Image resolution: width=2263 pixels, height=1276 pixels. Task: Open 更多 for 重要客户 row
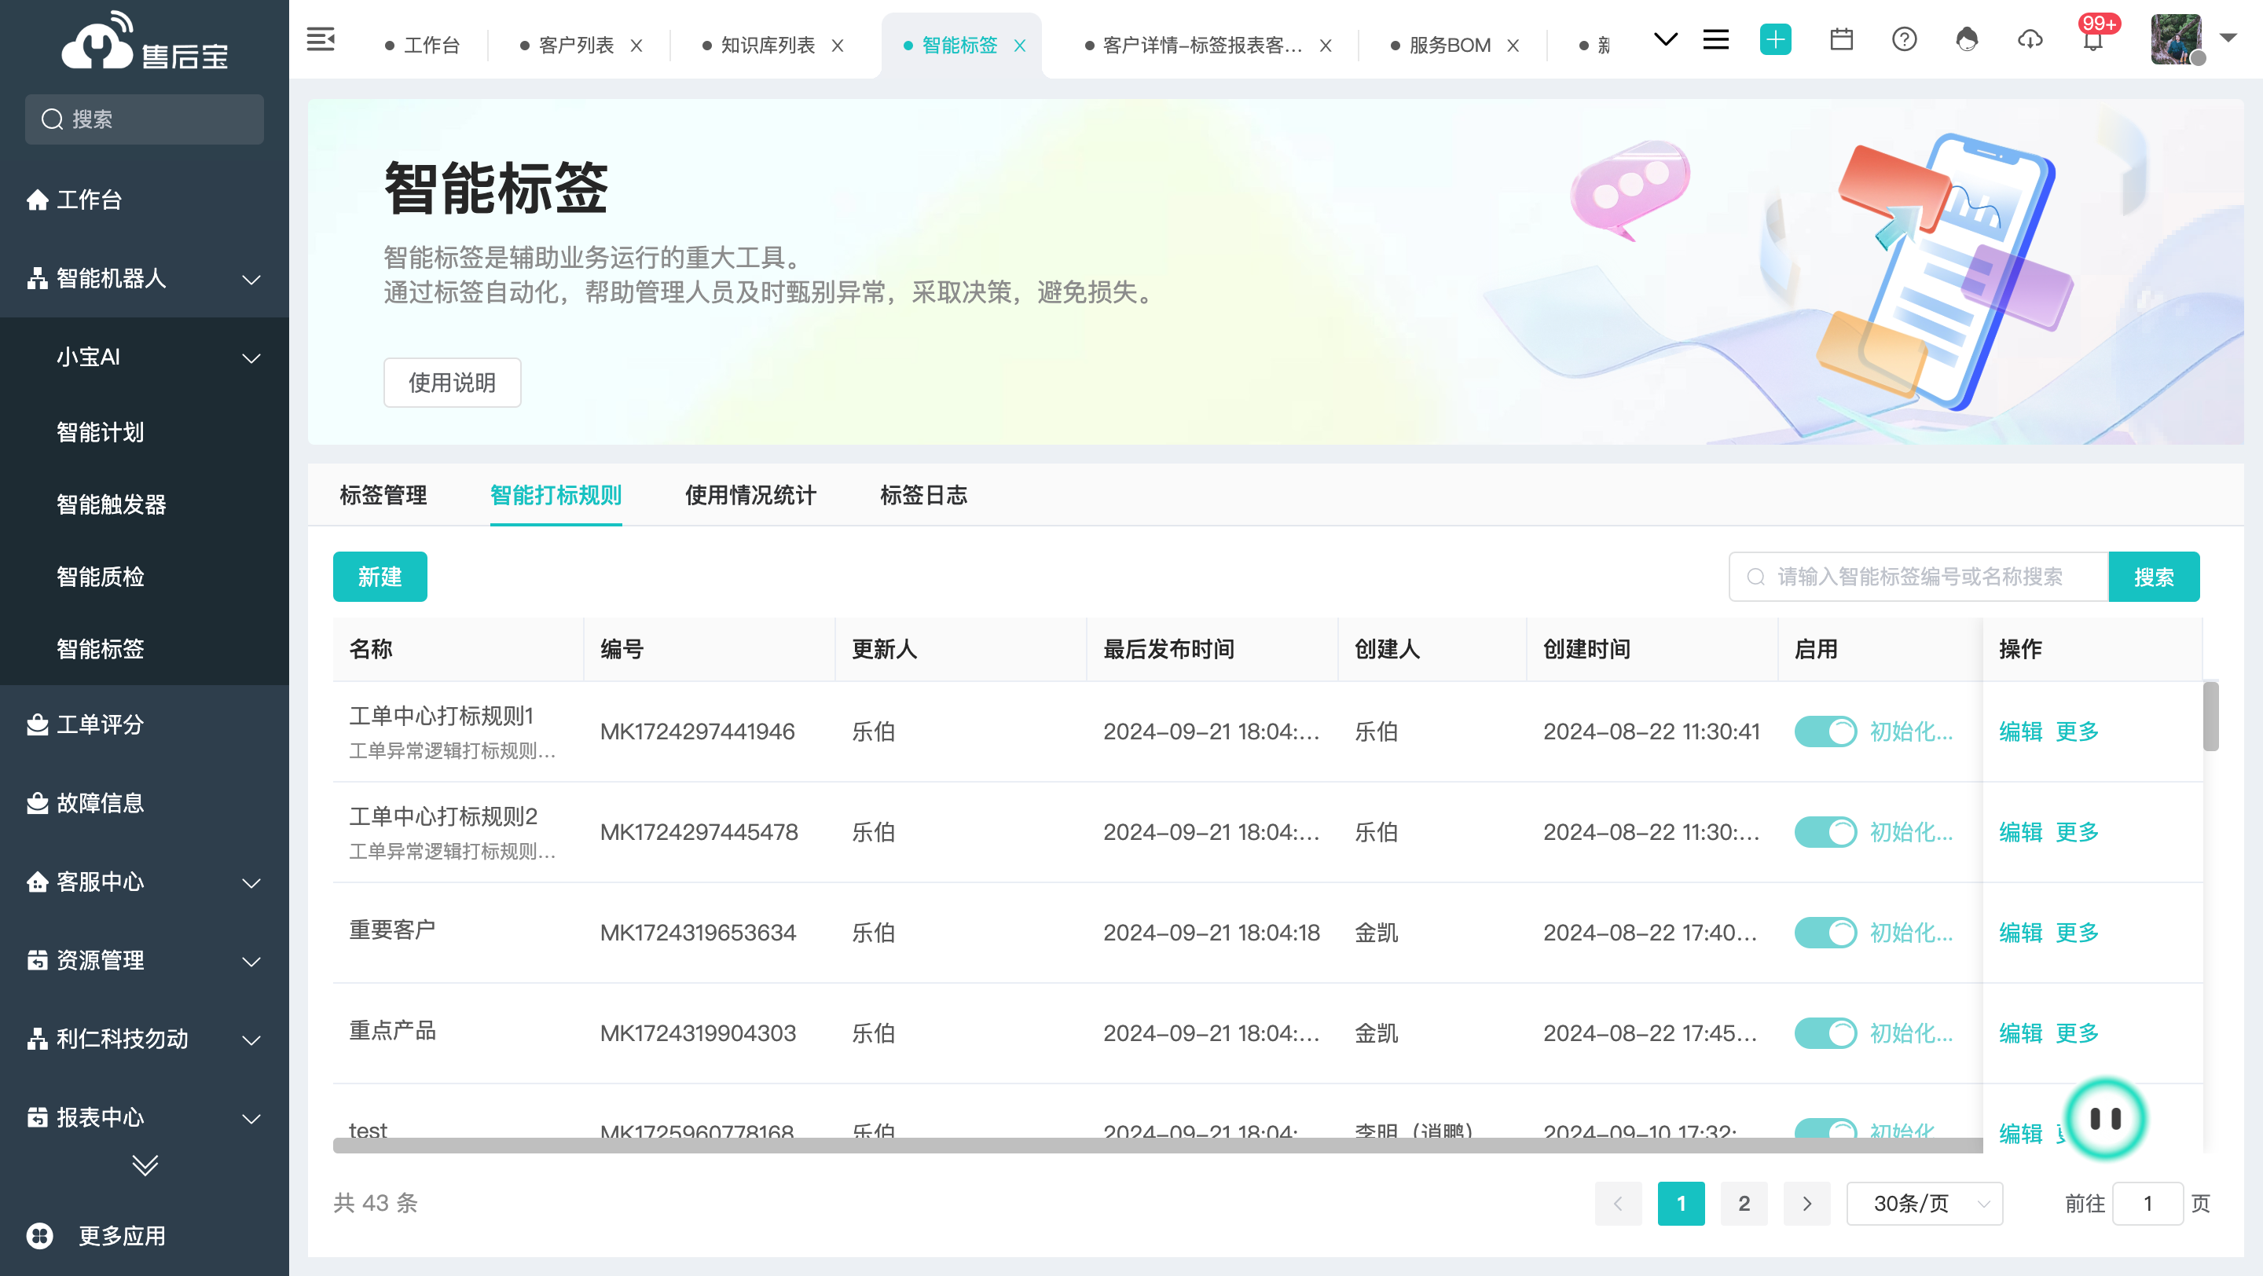pos(2078,932)
